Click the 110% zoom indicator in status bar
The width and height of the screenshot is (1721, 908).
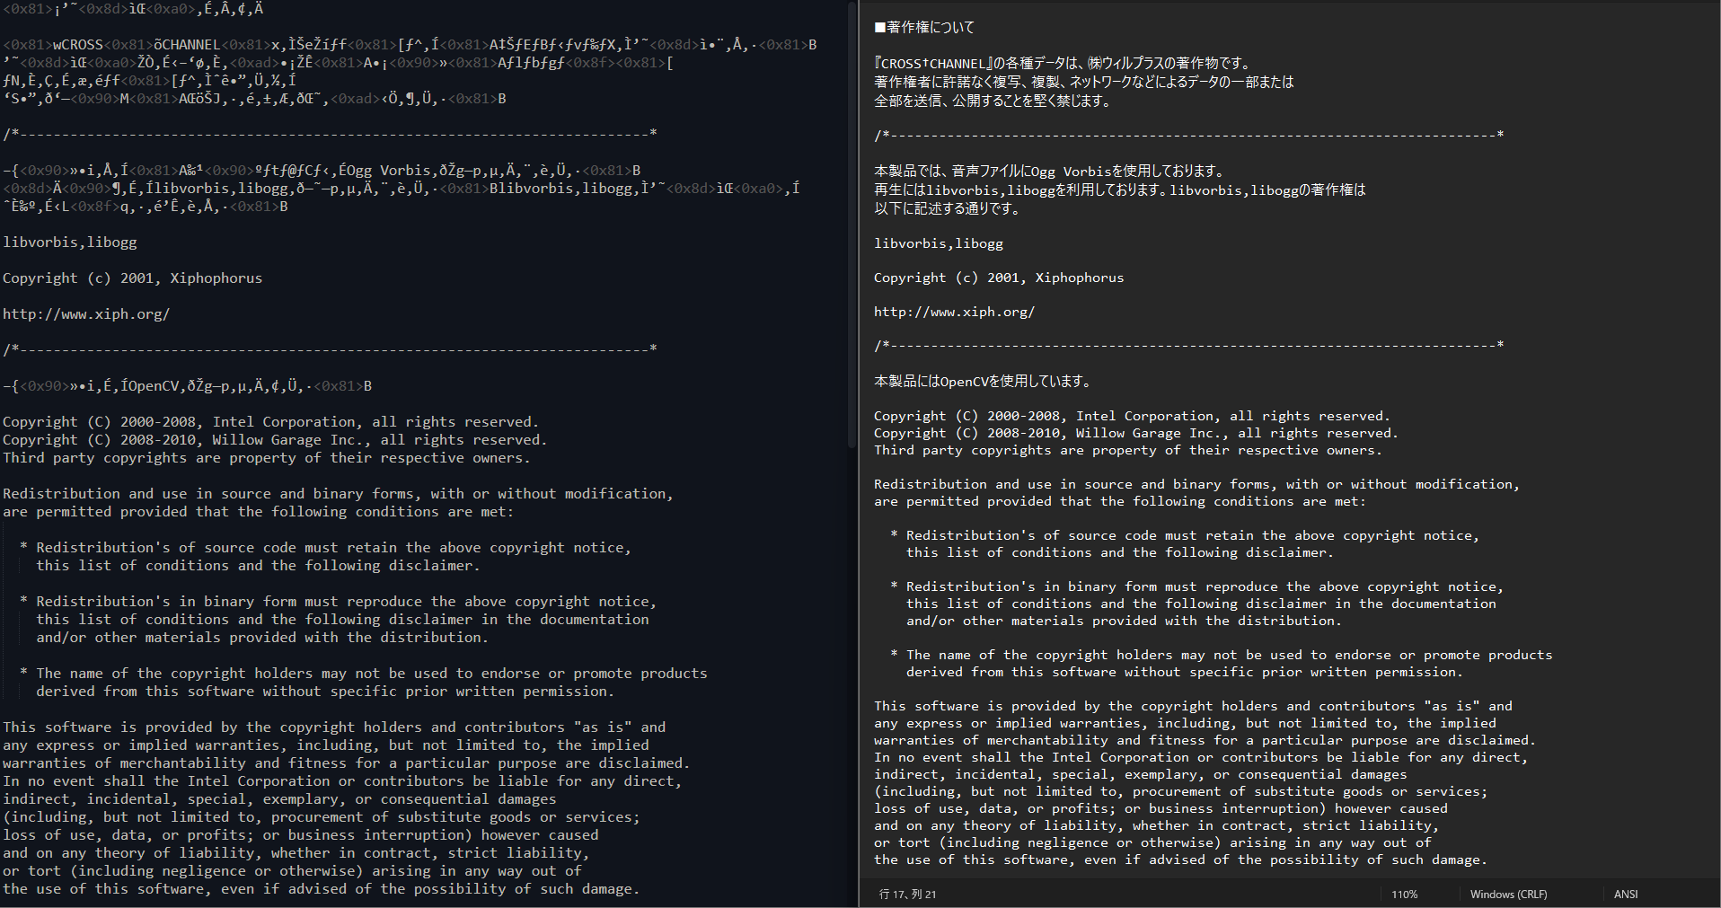pos(1404,894)
